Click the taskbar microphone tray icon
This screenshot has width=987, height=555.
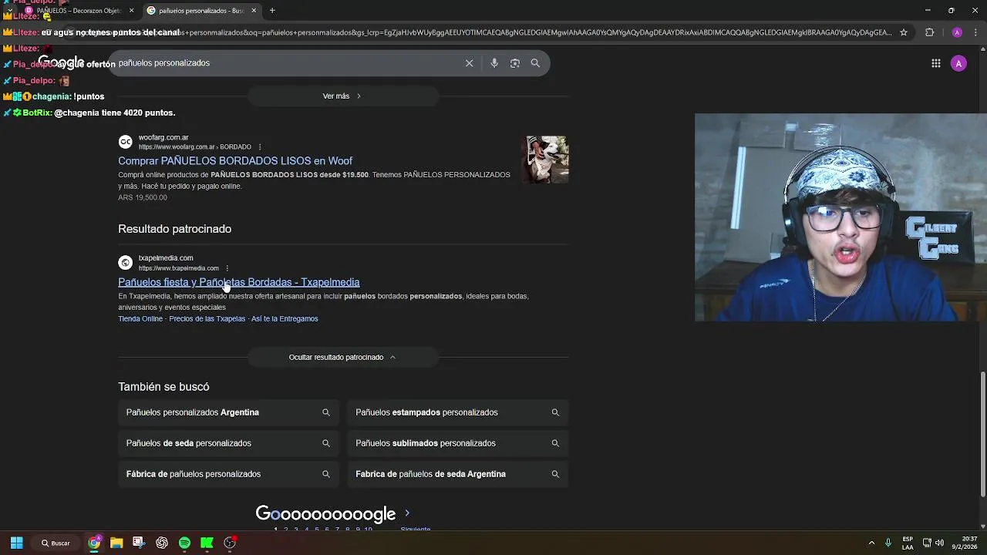[x=888, y=543]
